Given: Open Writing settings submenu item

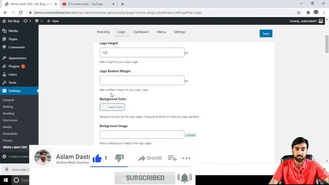Looking at the screenshot, I should click(x=8, y=107).
